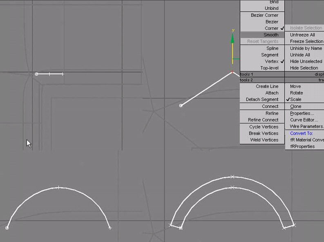
Task: Select Weld Vertices from the menu
Action: 264,140
